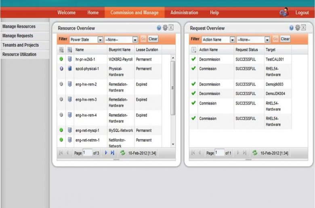Select Commission and Manage tab

tap(134, 12)
